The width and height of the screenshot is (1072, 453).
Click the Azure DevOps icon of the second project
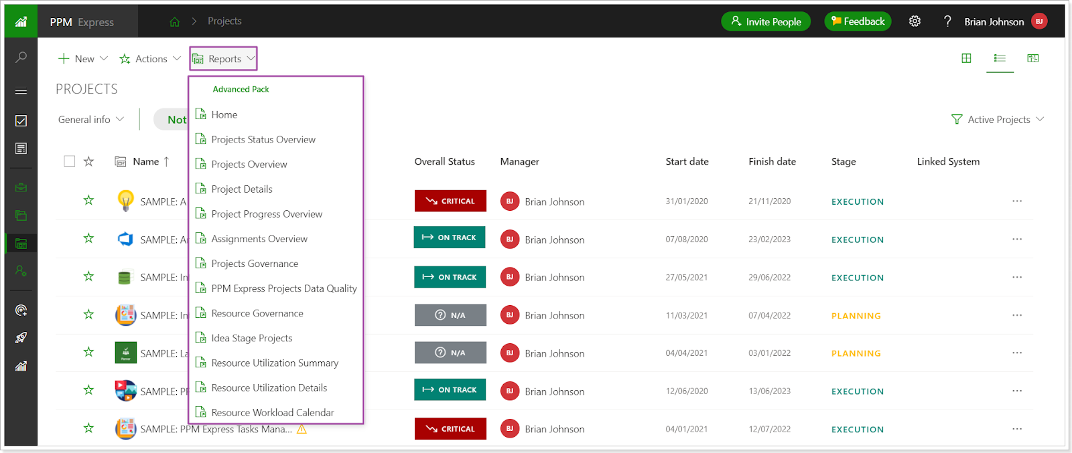(125, 239)
